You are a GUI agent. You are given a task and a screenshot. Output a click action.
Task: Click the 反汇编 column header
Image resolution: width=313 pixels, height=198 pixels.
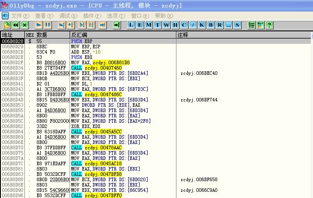tap(123, 35)
